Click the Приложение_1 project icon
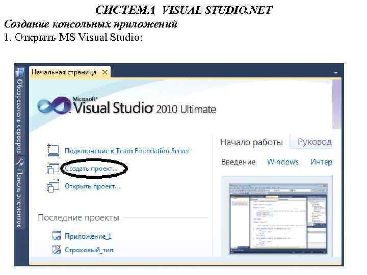367x275 pixels. click(x=57, y=236)
